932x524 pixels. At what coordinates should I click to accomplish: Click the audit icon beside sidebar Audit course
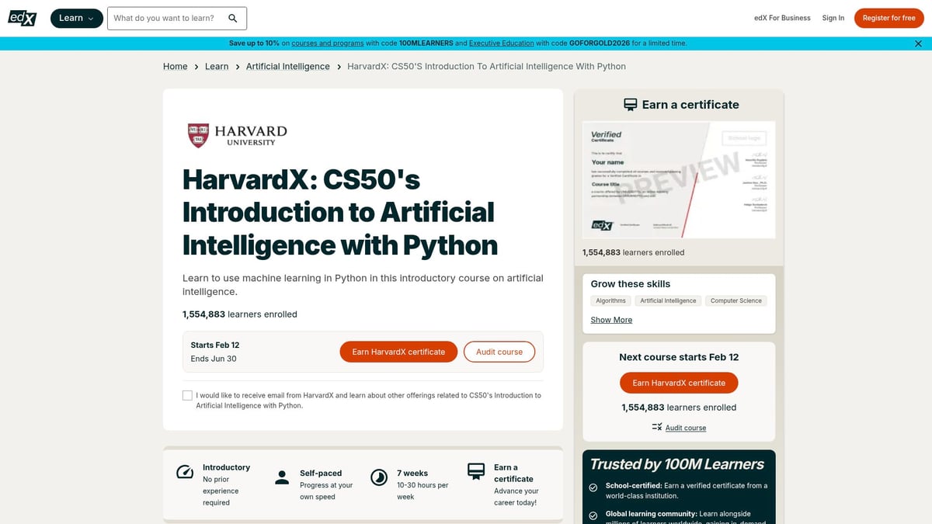(657, 427)
